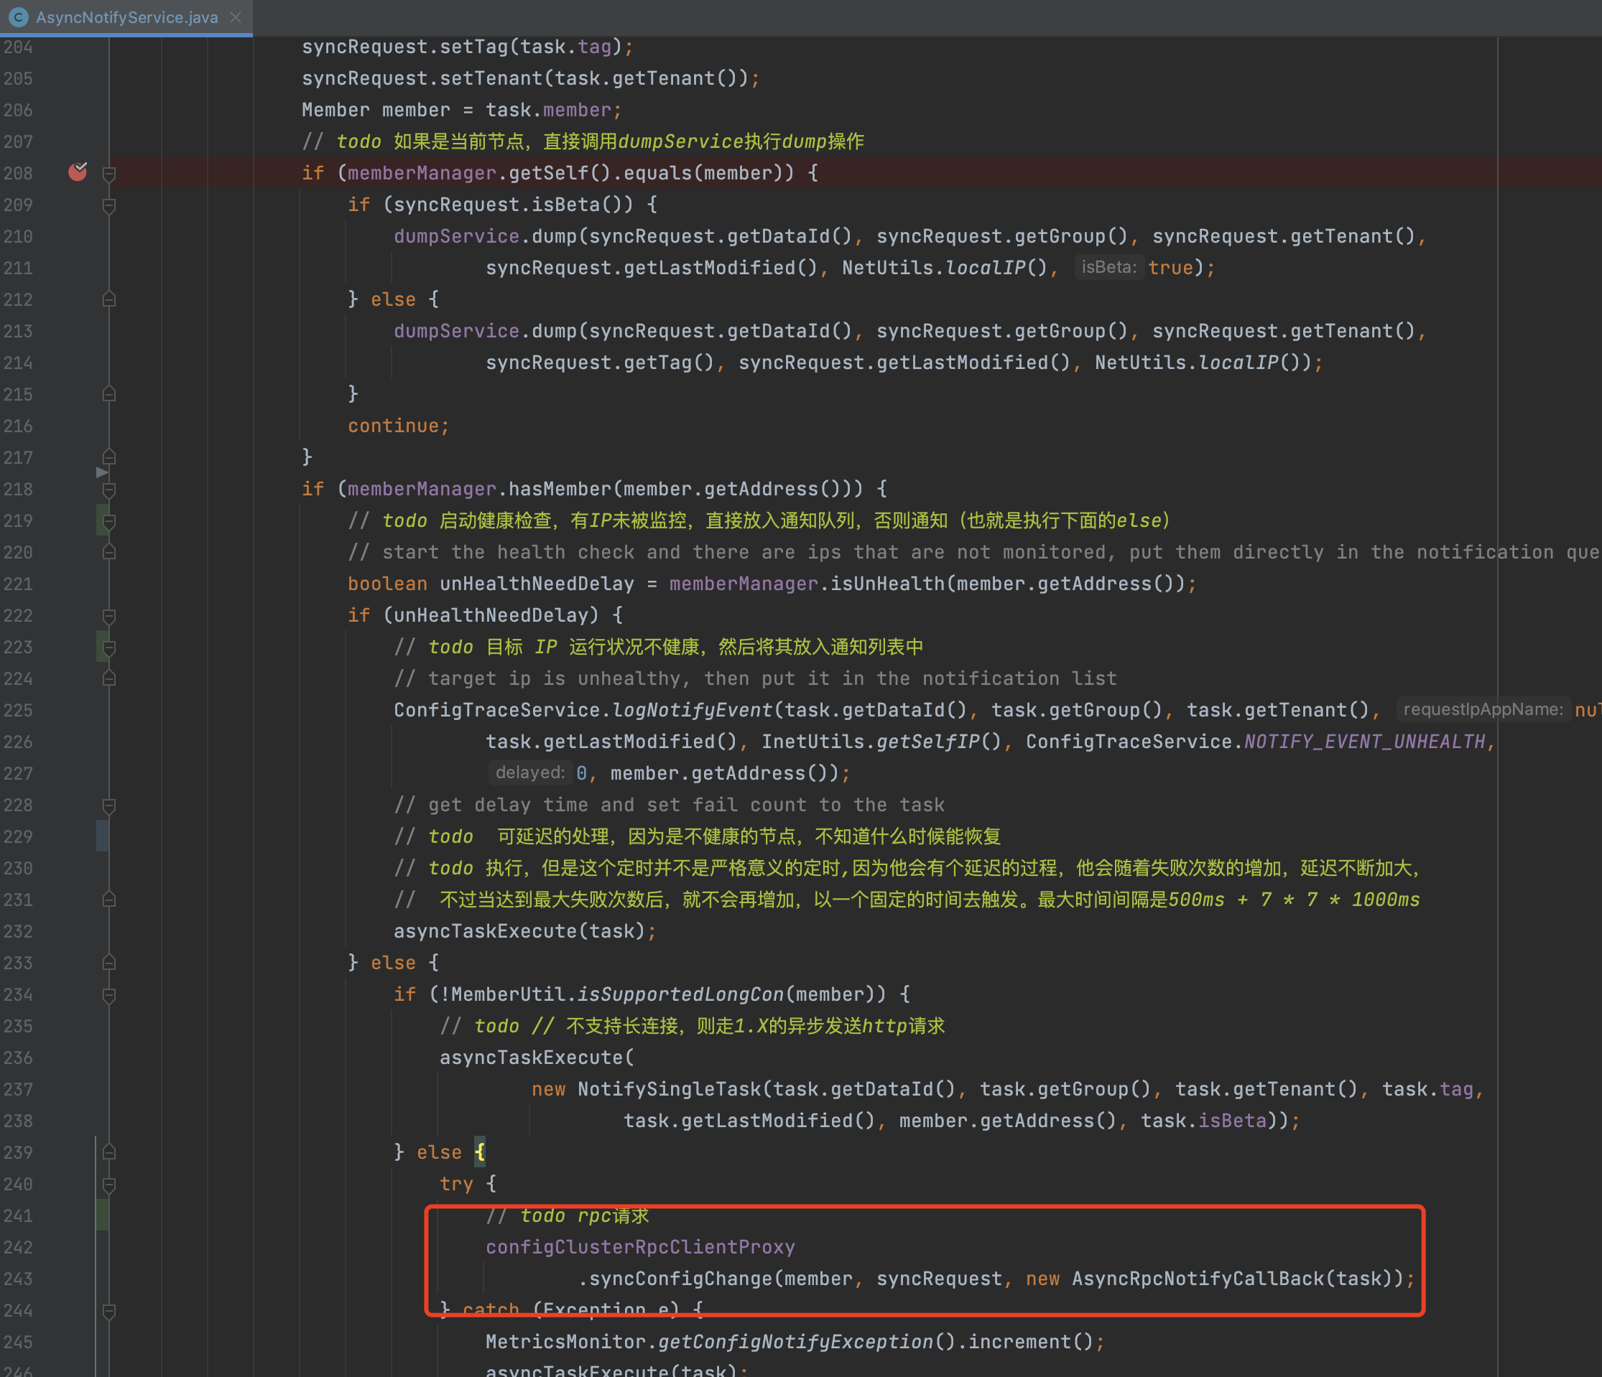Click 'getConfigNotifyException' on line 245
Viewport: 1602px width, 1377px height.
point(795,1341)
